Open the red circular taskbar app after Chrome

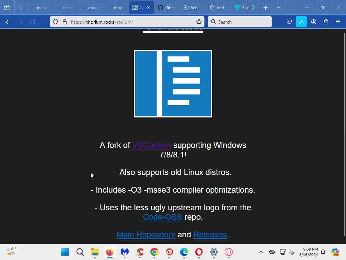[169, 252]
